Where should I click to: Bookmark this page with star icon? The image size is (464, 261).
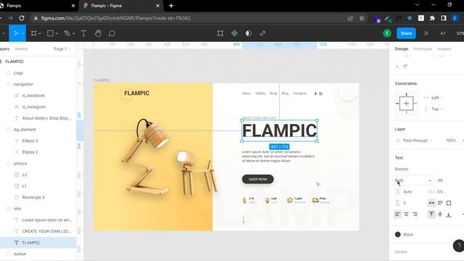tap(362, 18)
